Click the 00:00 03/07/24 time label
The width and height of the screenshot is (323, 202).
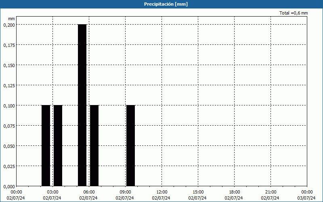click(x=306, y=195)
